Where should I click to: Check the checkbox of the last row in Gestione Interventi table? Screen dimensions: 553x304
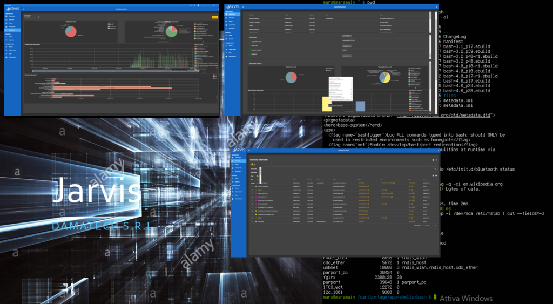(x=252, y=221)
